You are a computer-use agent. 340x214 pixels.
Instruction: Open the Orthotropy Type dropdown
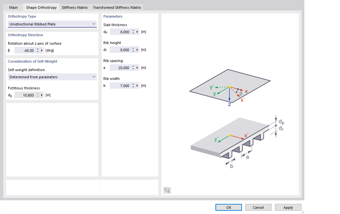(52, 24)
